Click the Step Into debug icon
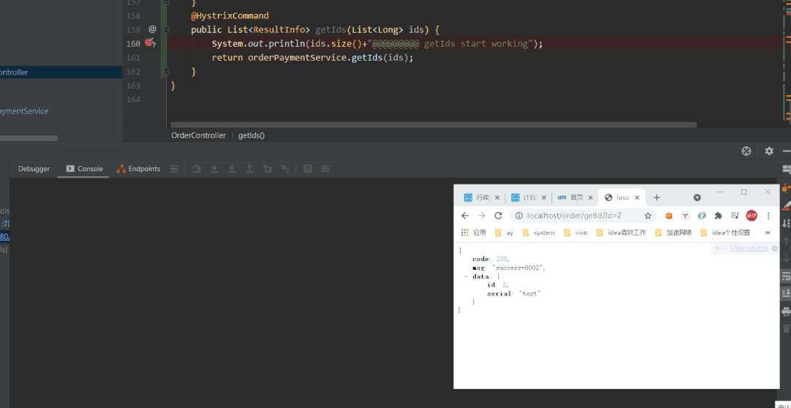Viewport: 791px width, 408px height. (x=215, y=169)
